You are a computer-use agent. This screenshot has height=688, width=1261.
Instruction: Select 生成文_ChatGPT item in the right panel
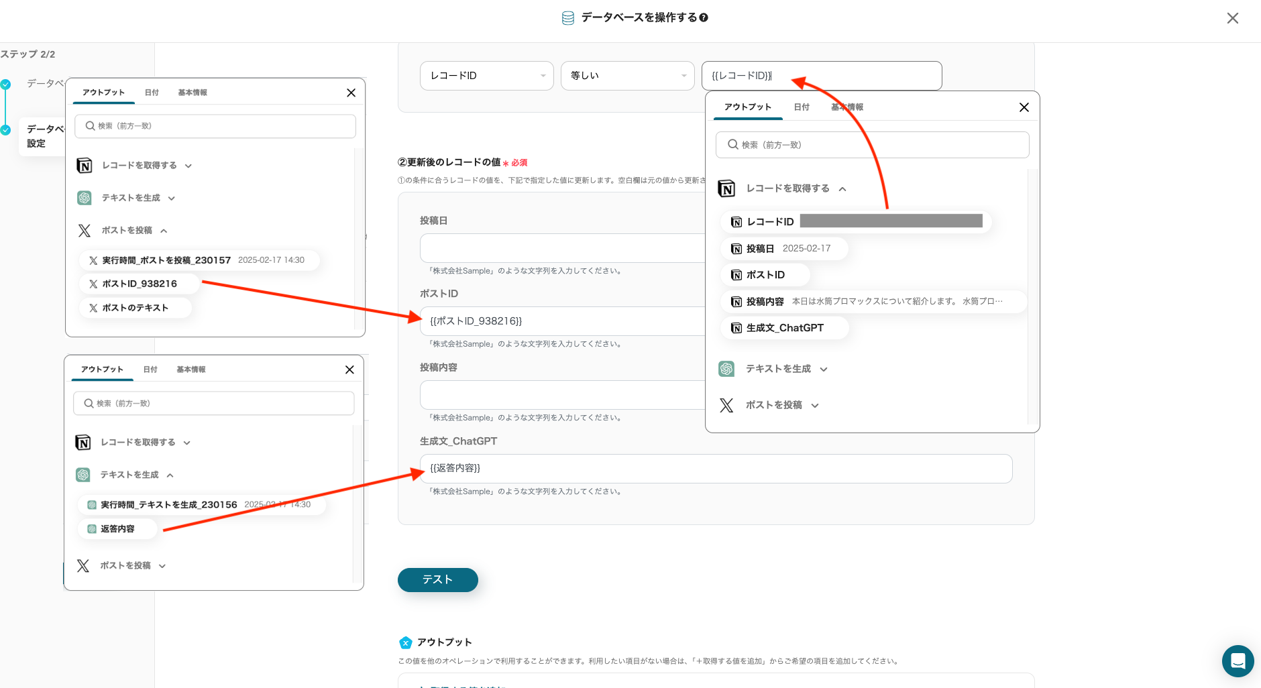point(785,328)
